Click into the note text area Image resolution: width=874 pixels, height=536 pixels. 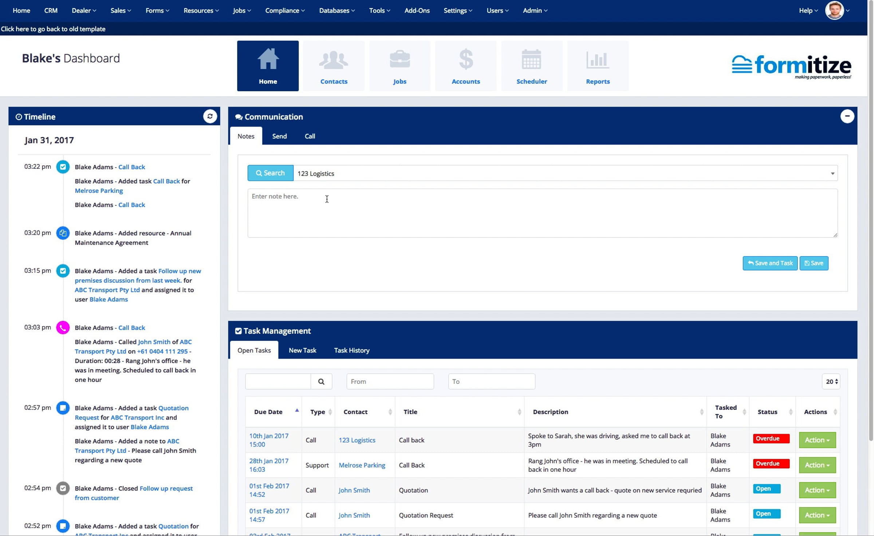[542, 213]
